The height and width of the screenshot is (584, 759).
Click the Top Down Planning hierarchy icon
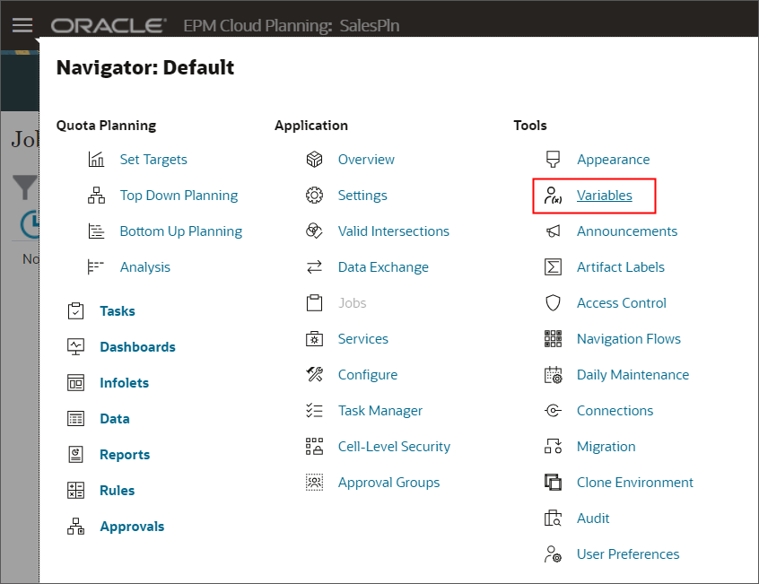coord(97,195)
